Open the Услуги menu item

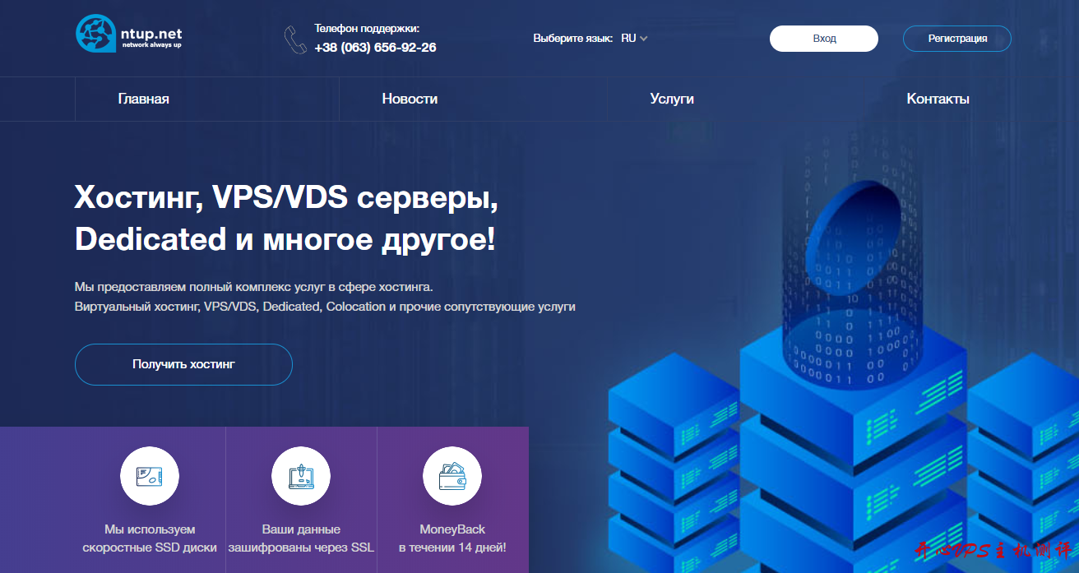coord(672,99)
